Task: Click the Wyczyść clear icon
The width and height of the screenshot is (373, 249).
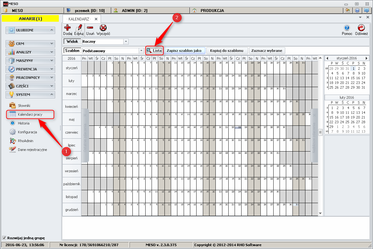Action: click(x=103, y=28)
